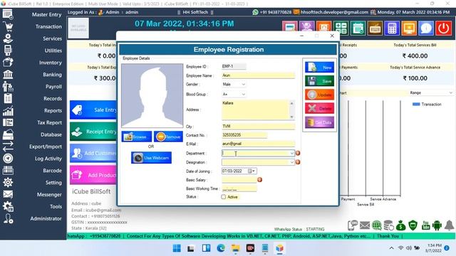Click the Contact No input field
The height and width of the screenshot is (256, 456).
244,135
